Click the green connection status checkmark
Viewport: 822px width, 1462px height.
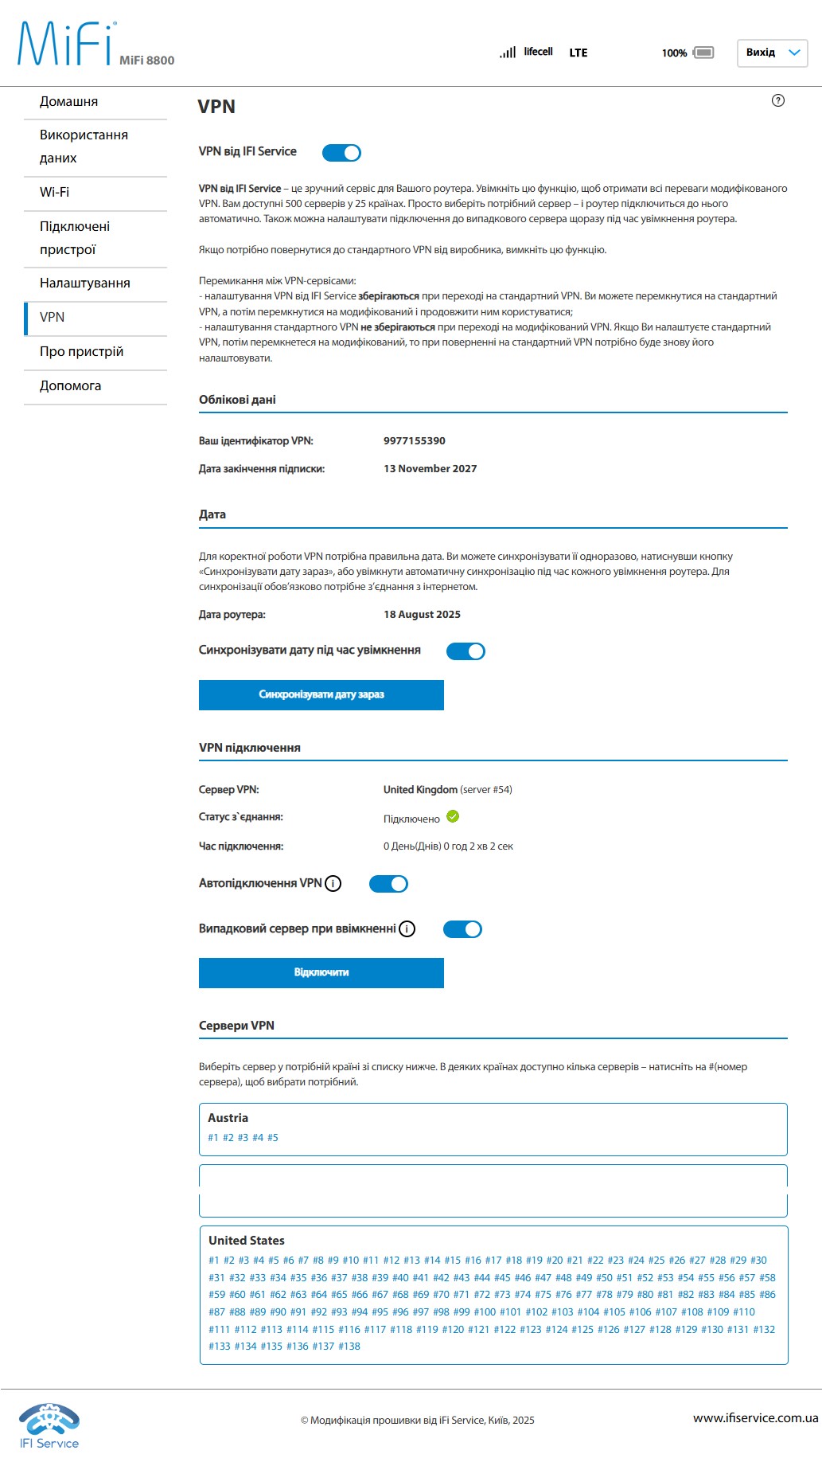[452, 815]
